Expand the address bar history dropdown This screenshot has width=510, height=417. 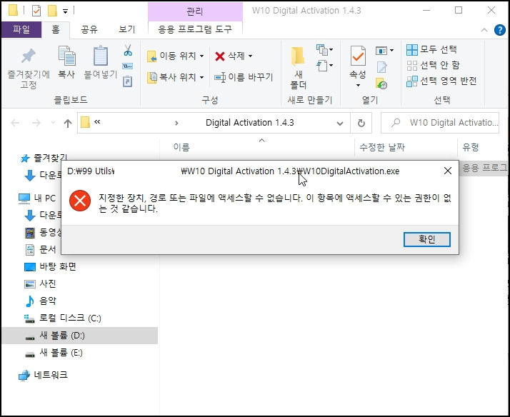tap(340, 124)
